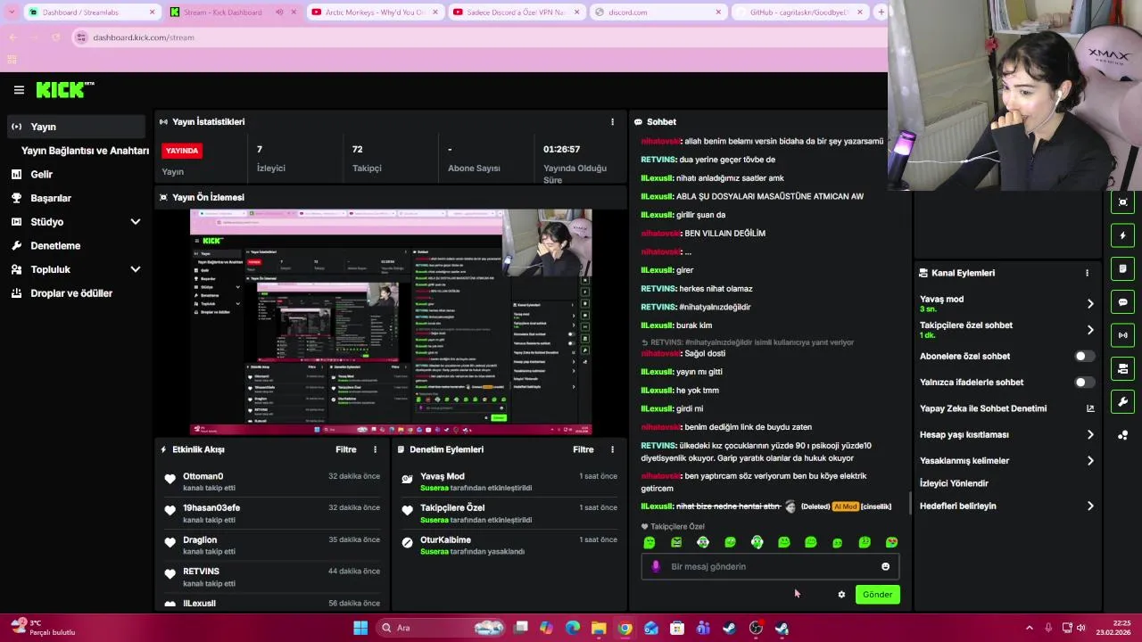The height and width of the screenshot is (642, 1142).
Task: Click the note document widget icon
Action: click(1122, 268)
